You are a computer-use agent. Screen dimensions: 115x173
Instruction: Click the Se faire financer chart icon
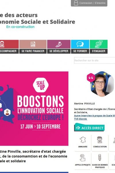pyautogui.click(x=33, y=44)
